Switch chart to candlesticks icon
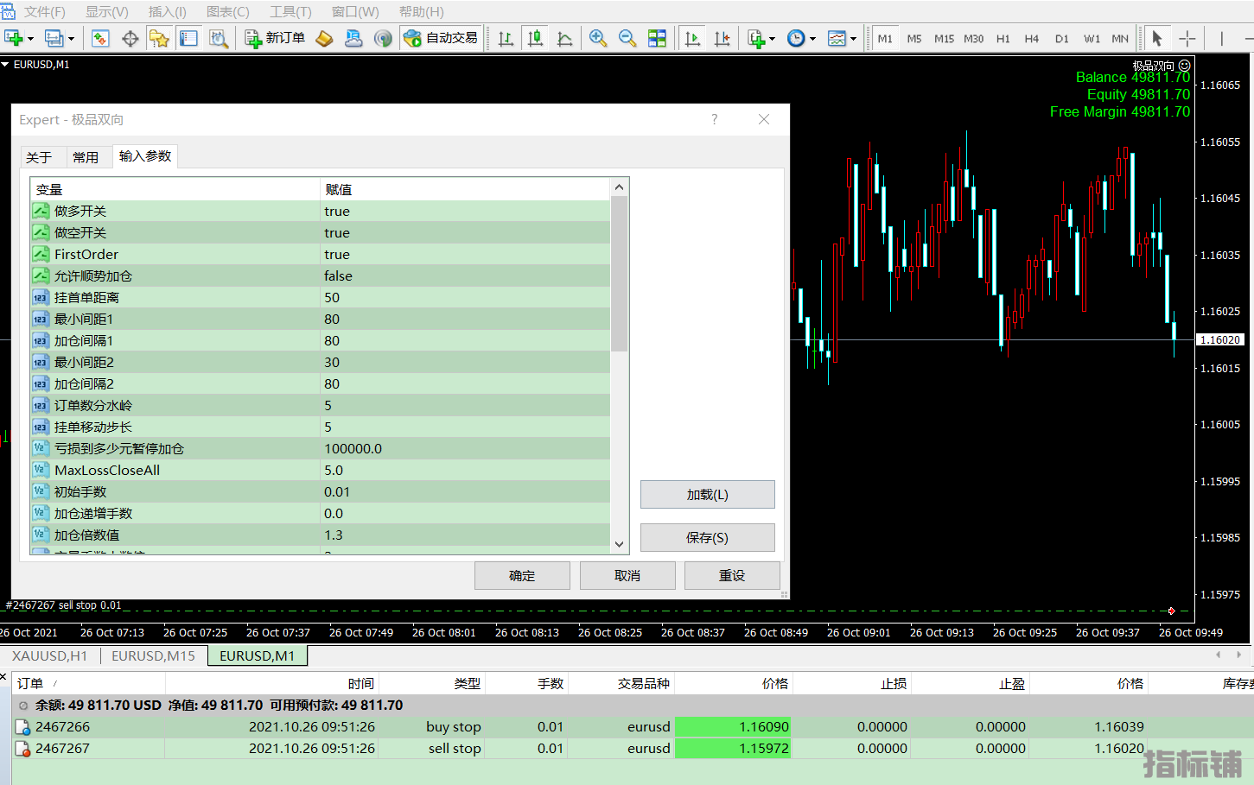Screen dimensions: 1254x785 pos(535,38)
